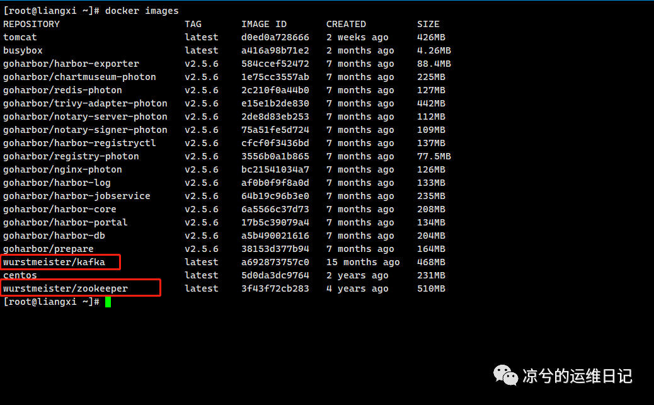Click the '4 years ago' created value
This screenshot has width=654, height=405.
pyautogui.click(x=357, y=288)
